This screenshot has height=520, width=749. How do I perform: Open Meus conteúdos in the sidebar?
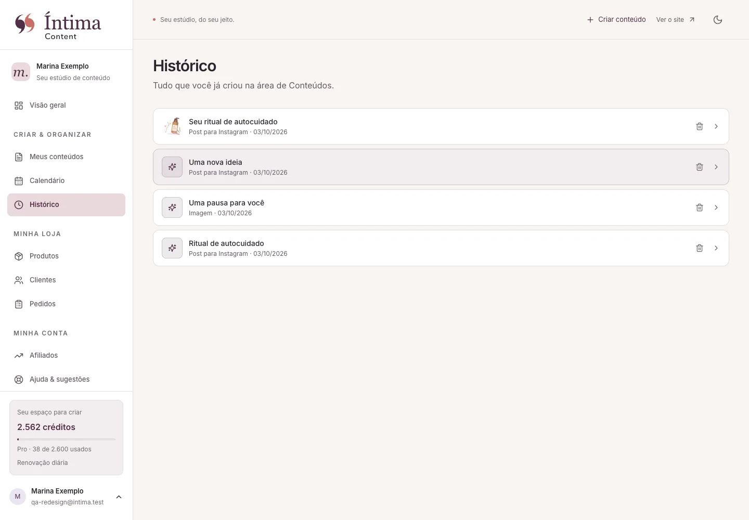coord(66,157)
